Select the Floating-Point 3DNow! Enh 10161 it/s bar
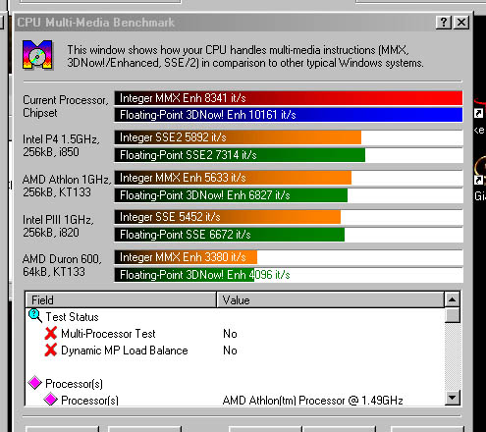Viewport: 486px width, 432px height. 289,115
